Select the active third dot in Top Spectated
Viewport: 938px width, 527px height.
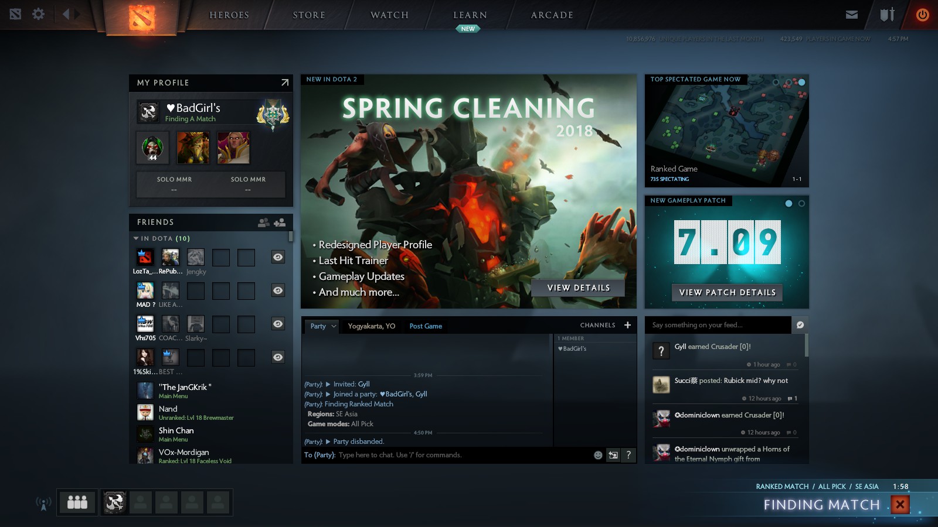[x=801, y=83]
